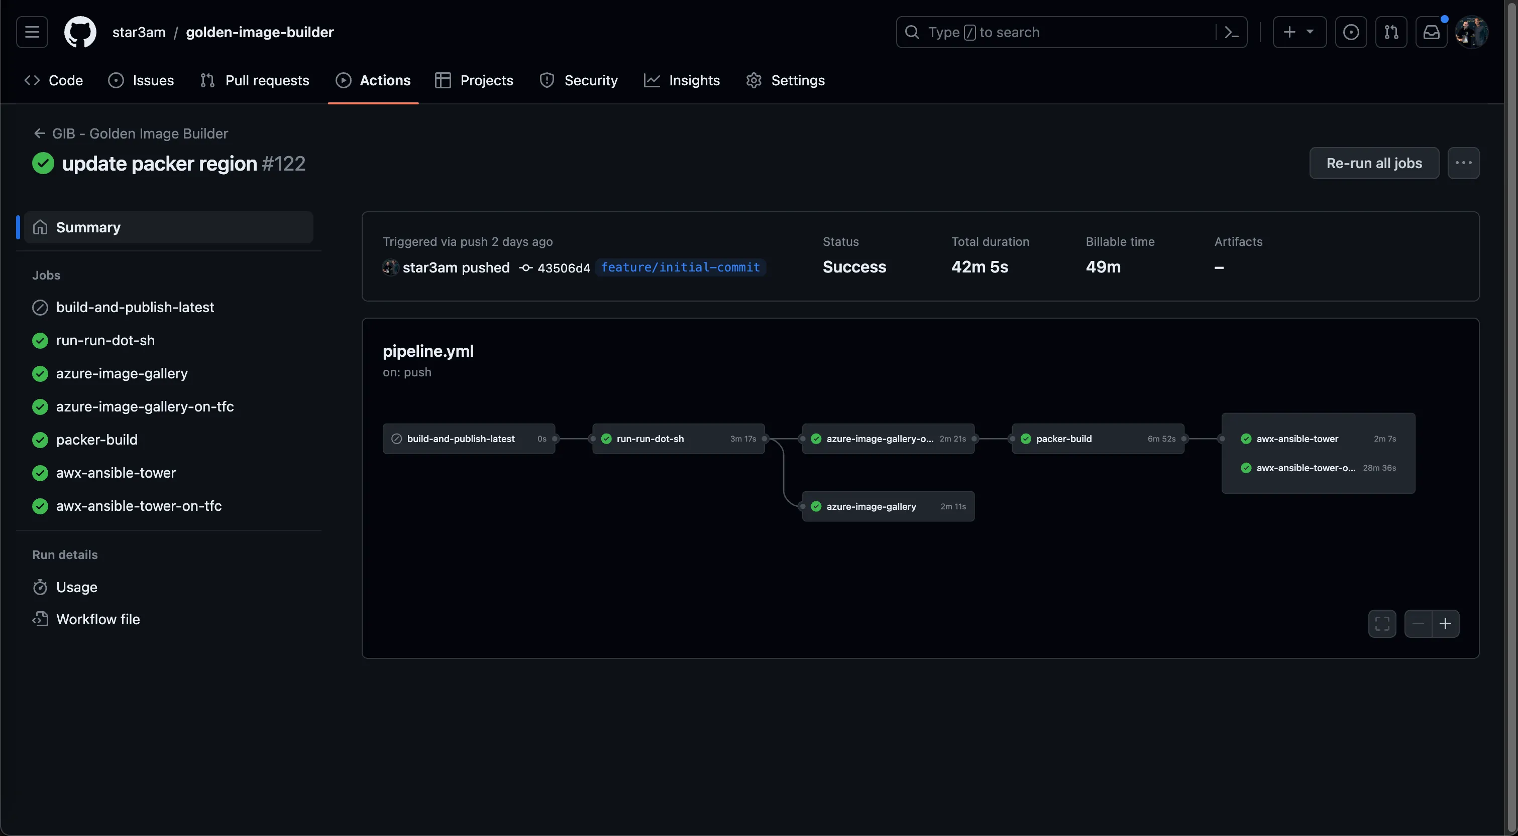Image resolution: width=1518 pixels, height=836 pixels.
Task: Zoom in the workflow graph
Action: pyautogui.click(x=1446, y=623)
